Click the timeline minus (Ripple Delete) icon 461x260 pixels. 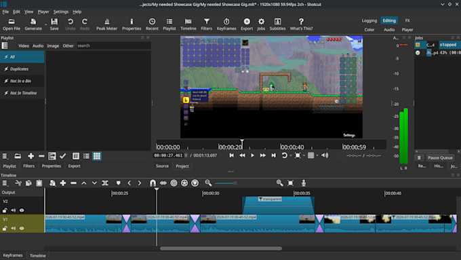click(x=73, y=183)
